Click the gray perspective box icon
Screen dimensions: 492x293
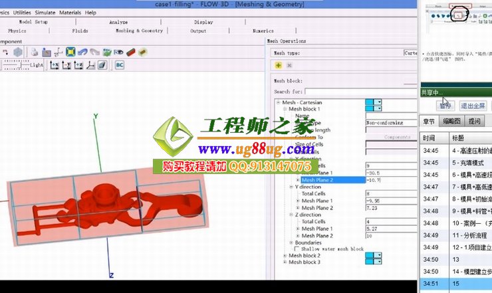pyautogui.click(x=102, y=65)
